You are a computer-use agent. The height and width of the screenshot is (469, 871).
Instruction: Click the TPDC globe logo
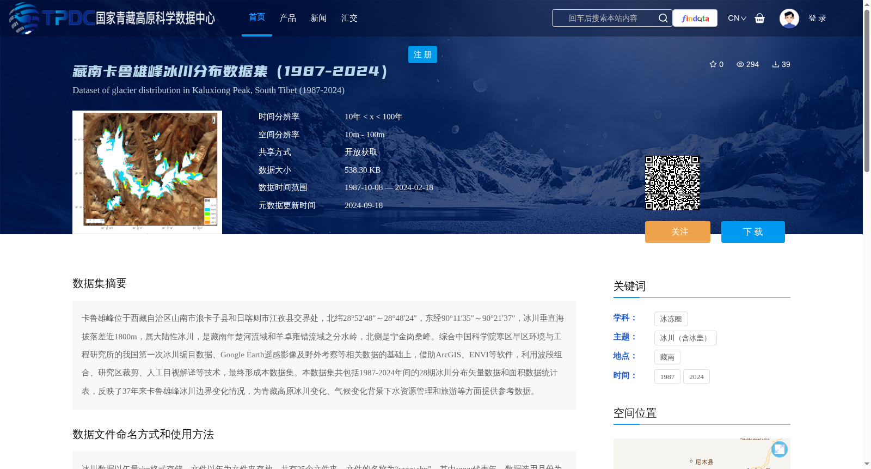[24, 18]
